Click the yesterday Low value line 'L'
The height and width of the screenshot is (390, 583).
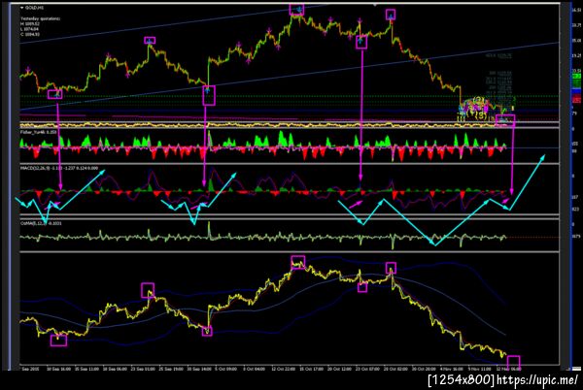point(30,29)
